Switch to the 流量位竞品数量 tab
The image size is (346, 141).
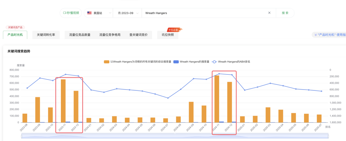(80, 35)
